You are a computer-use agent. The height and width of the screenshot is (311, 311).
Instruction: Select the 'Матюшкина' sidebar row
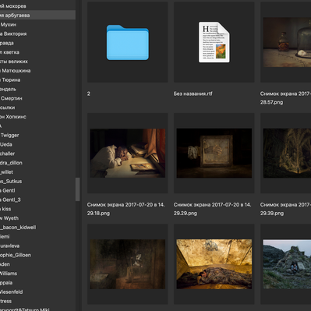click(x=37, y=71)
